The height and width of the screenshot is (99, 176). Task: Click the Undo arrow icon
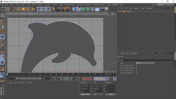tap(3, 9)
